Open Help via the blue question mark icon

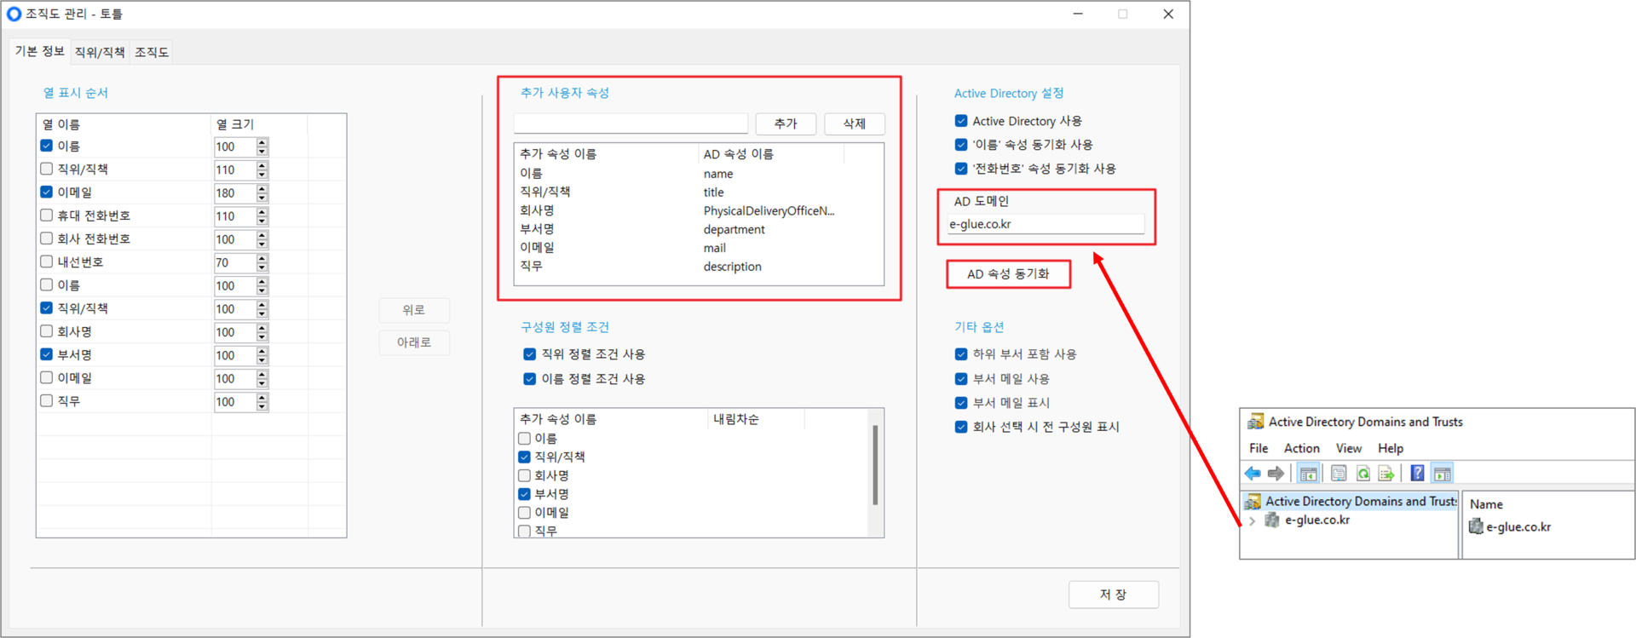[1417, 474]
